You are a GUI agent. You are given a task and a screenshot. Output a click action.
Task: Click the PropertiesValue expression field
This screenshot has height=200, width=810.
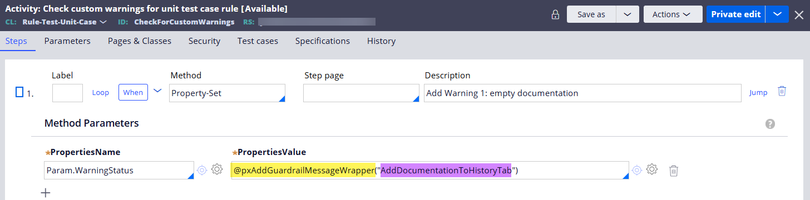pos(429,171)
